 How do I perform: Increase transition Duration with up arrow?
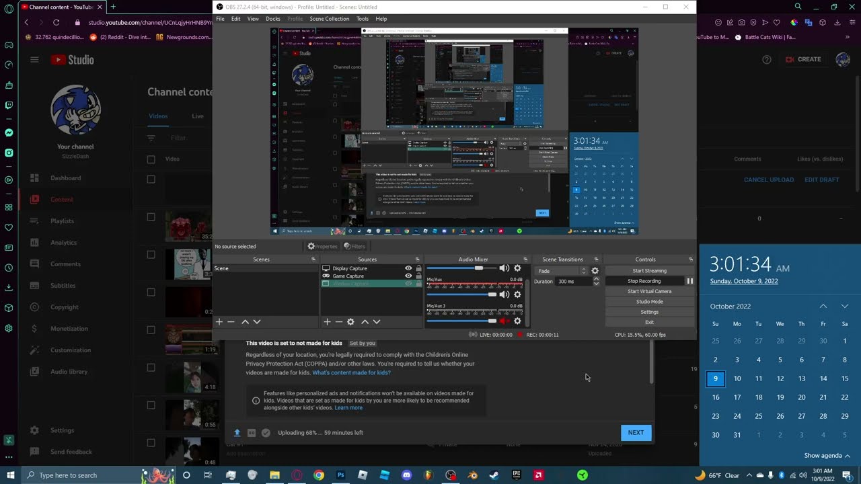pos(596,278)
